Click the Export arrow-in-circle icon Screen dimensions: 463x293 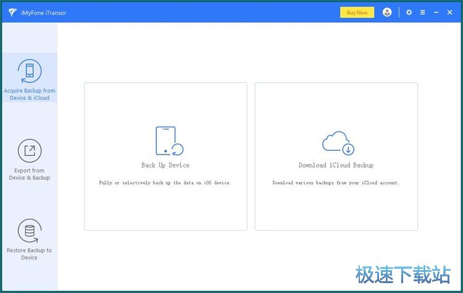[30, 150]
